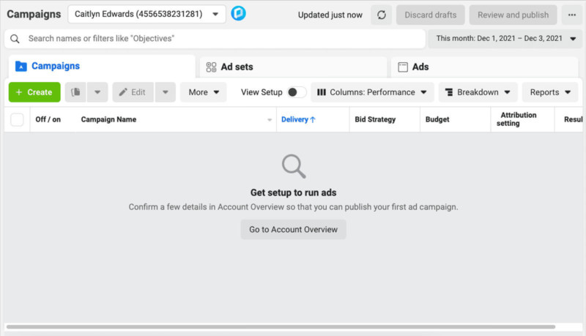This screenshot has width=586, height=336.
Task: Toggle the View Setup switch
Action: coord(296,92)
